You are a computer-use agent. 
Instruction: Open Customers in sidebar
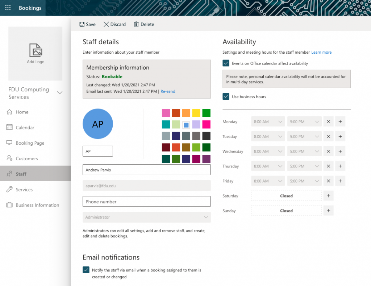click(x=36, y=158)
